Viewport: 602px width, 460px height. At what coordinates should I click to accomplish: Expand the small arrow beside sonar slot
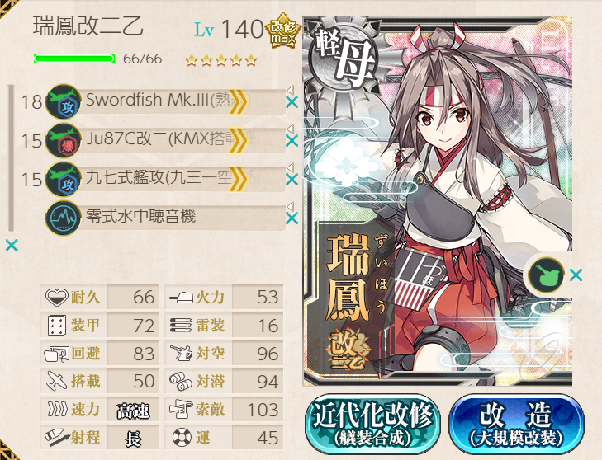pos(291,206)
